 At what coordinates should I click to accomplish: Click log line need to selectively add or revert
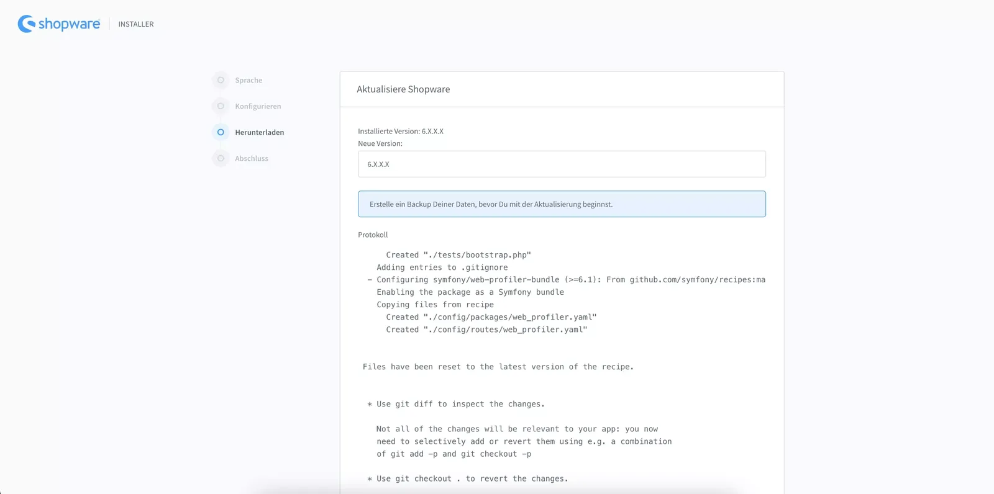(524, 441)
